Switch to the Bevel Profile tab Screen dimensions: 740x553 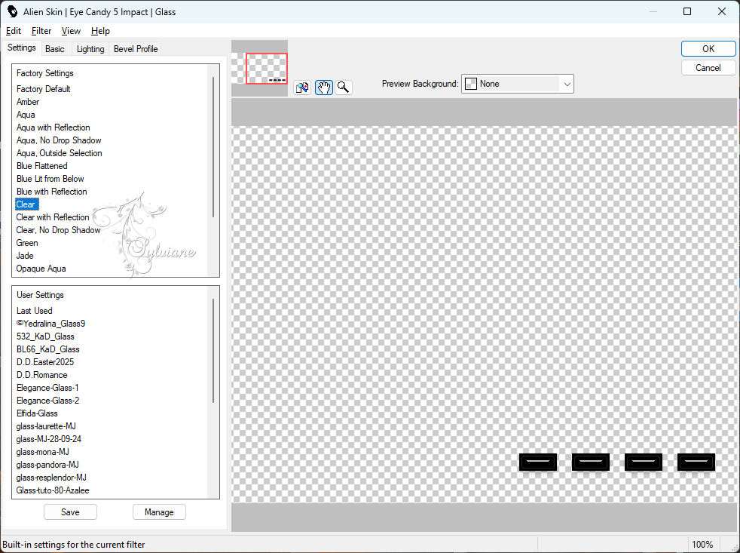coord(136,49)
